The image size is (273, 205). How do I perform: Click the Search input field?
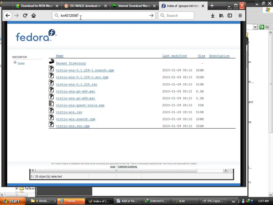click(x=176, y=15)
